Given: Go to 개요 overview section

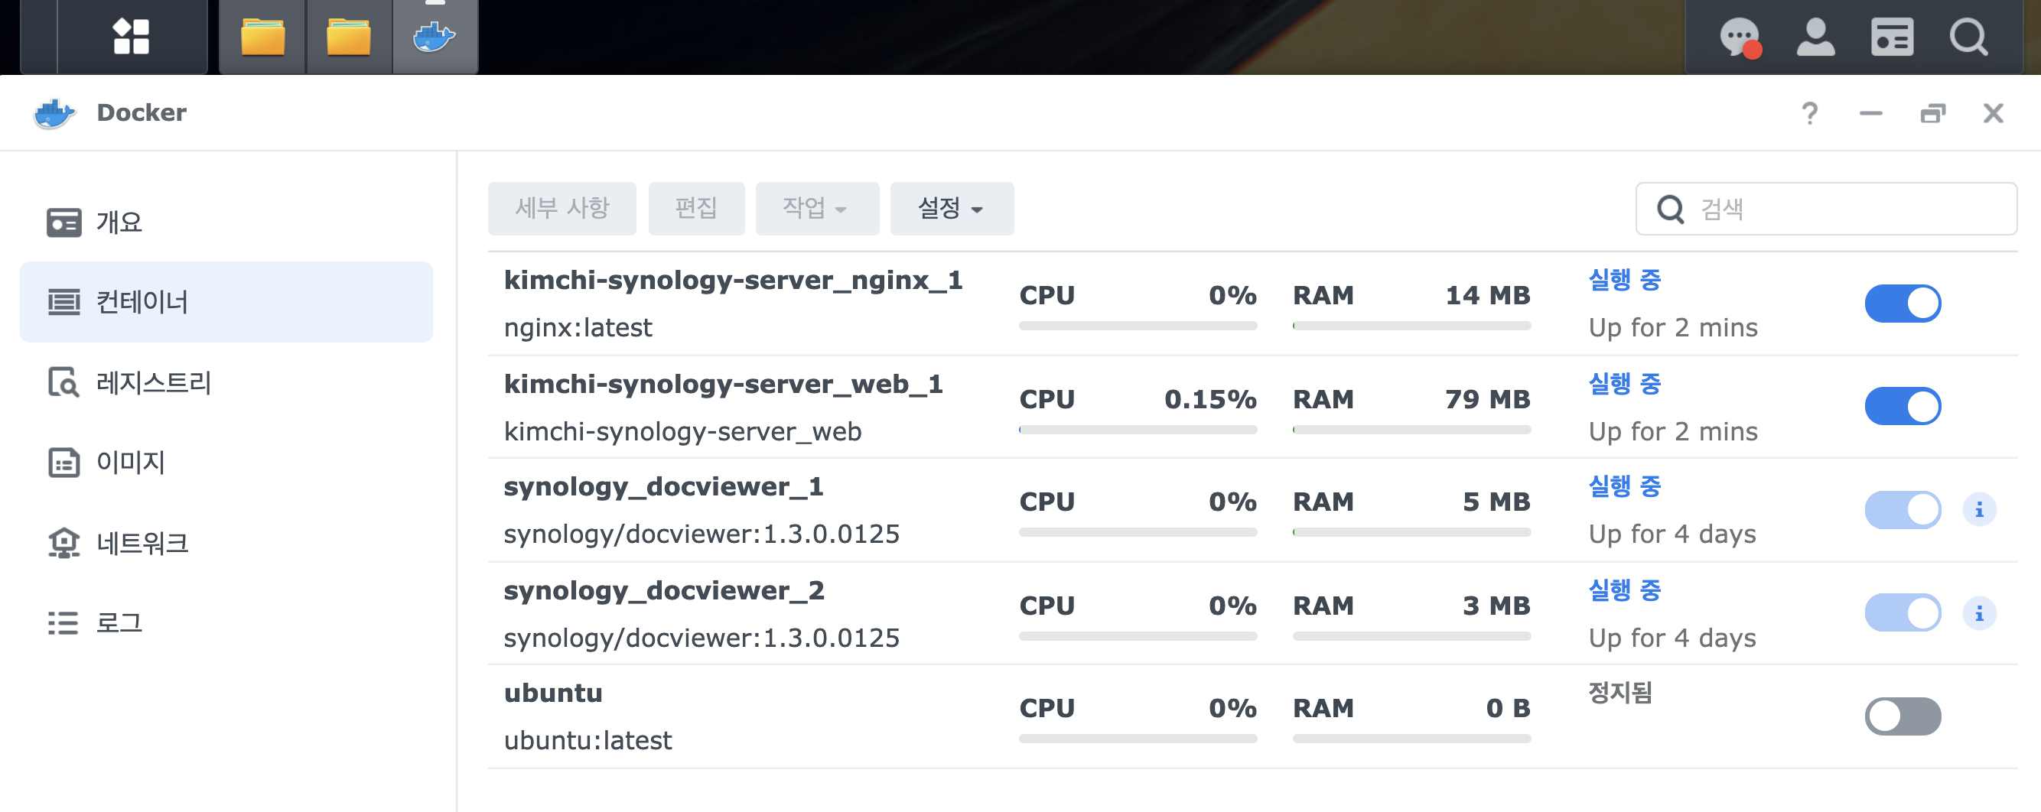Looking at the screenshot, I should (226, 222).
